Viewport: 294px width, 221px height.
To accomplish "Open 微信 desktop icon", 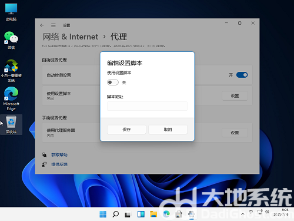I will (x=11, y=40).
